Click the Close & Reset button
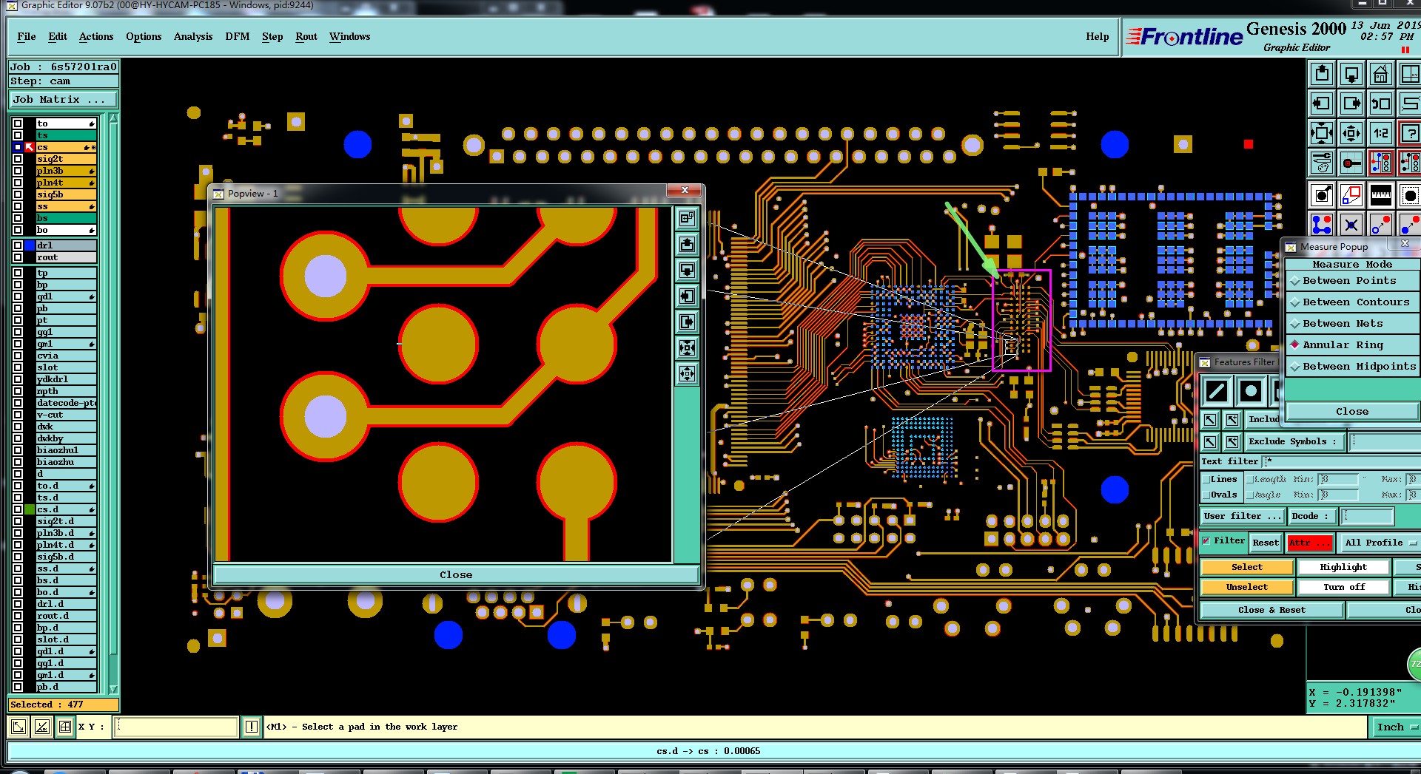This screenshot has height=774, width=1421. click(1271, 610)
